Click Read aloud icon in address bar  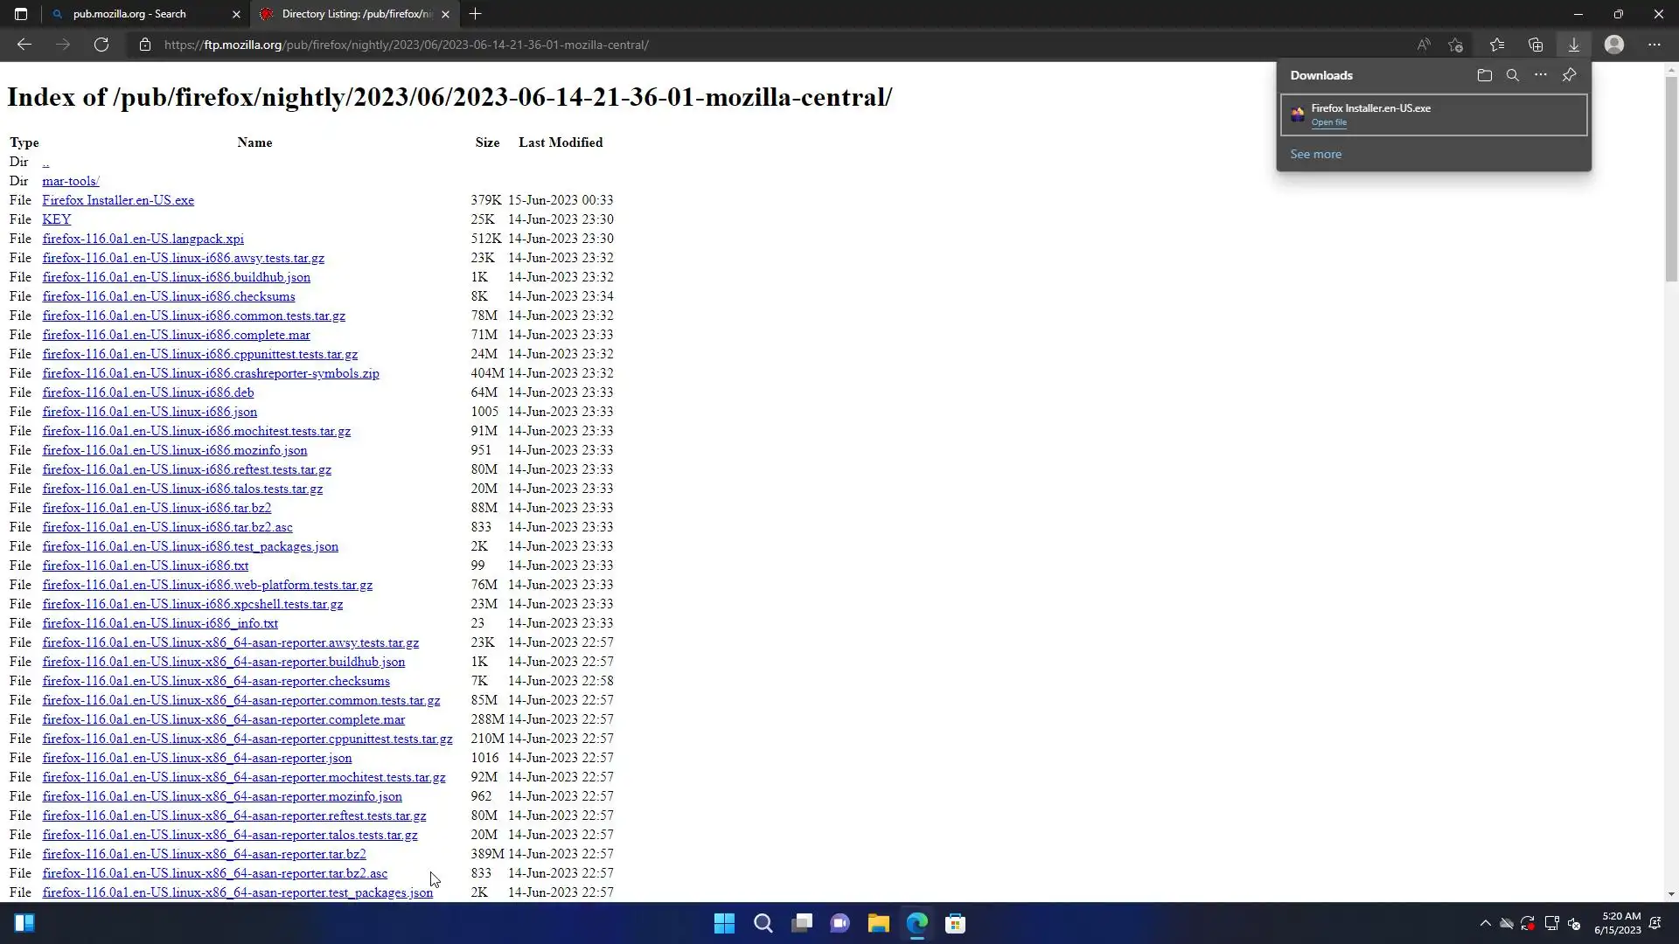(1424, 45)
